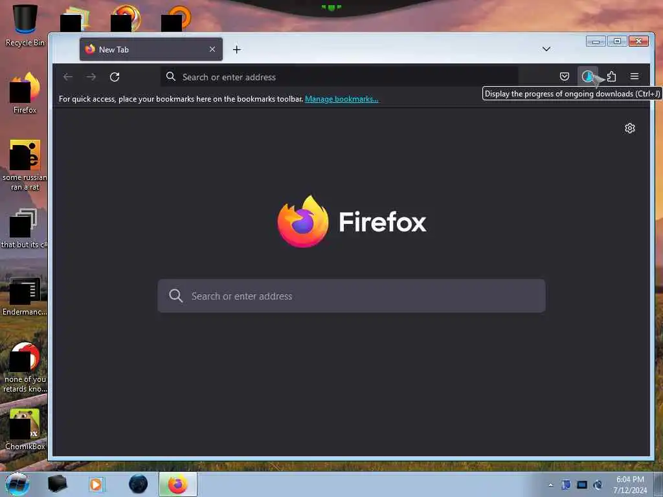This screenshot has height=497, width=663.
Task: Click the magnifier in the address bar
Action: coord(171,76)
